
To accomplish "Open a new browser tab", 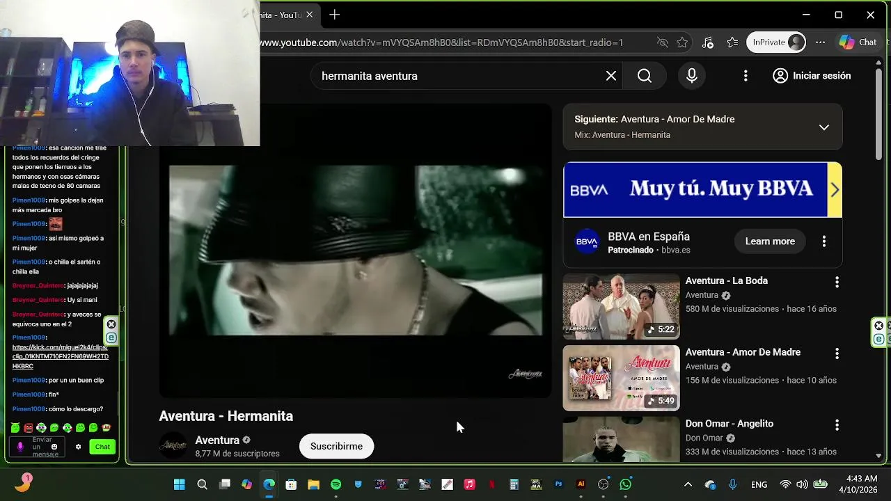I will click(335, 15).
